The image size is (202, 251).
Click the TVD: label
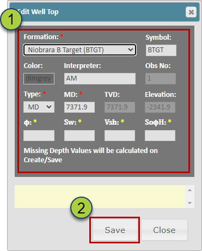click(x=112, y=95)
